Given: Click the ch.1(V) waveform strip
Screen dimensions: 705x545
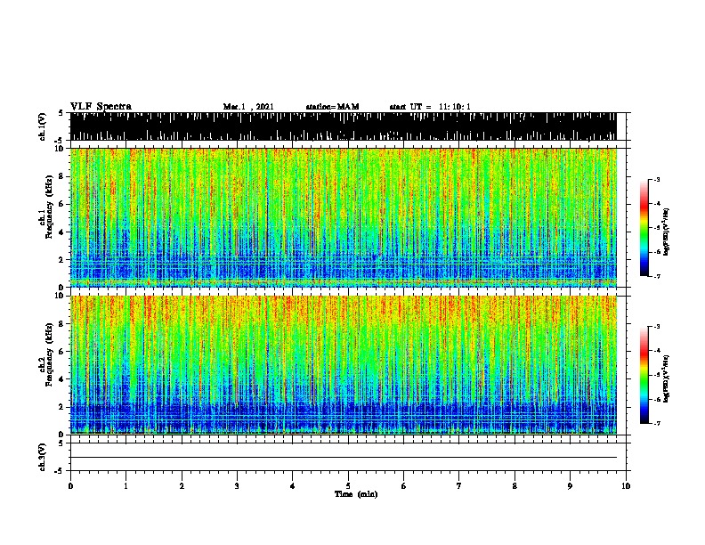Looking at the screenshot, I should pyautogui.click(x=343, y=126).
